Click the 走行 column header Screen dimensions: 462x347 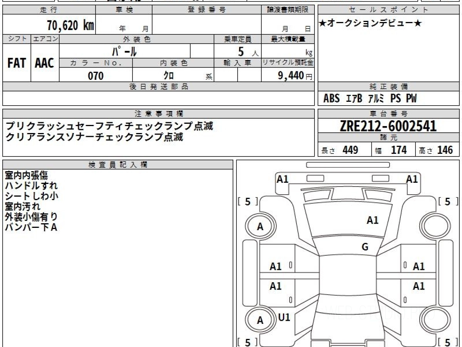(49, 10)
